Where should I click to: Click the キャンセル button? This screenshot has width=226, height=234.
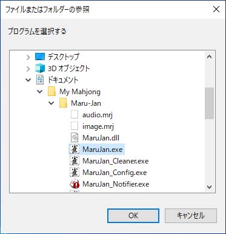[191, 216]
